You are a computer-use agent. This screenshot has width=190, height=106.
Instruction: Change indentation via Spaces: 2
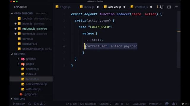(x=105, y=104)
